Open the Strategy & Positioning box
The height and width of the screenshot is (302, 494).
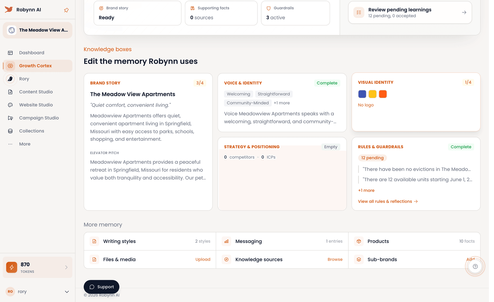tap(282, 174)
